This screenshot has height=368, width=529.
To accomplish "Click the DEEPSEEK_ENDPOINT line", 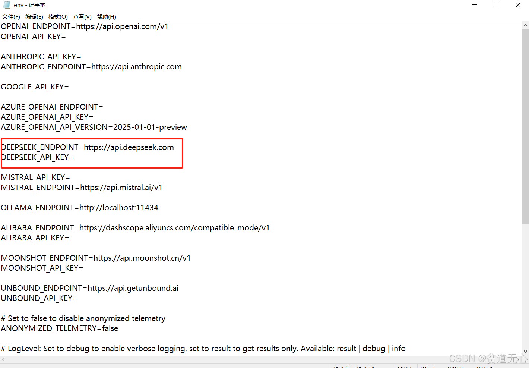I will pos(88,147).
